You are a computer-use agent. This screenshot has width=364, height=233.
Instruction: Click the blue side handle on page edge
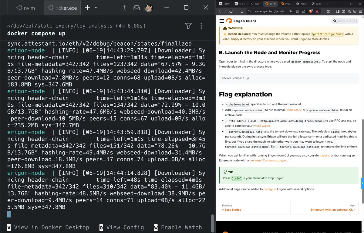click(x=362, y=183)
